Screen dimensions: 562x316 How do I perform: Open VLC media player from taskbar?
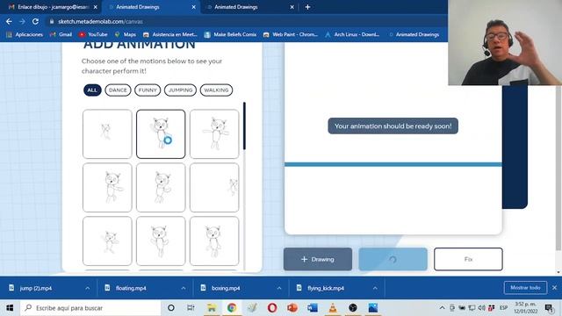333,308
